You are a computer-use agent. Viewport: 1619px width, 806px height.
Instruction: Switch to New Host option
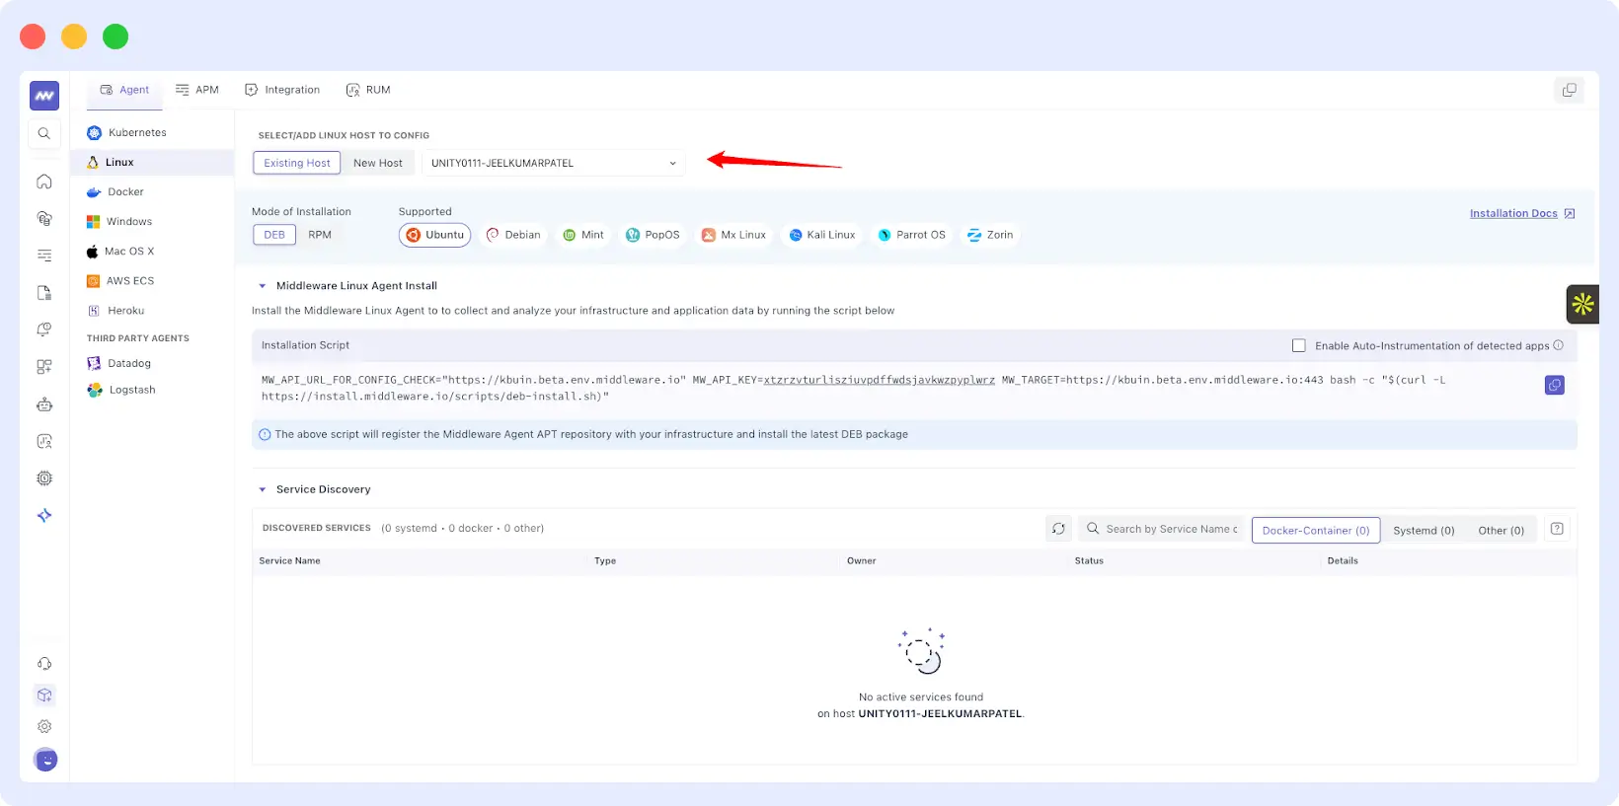click(378, 164)
